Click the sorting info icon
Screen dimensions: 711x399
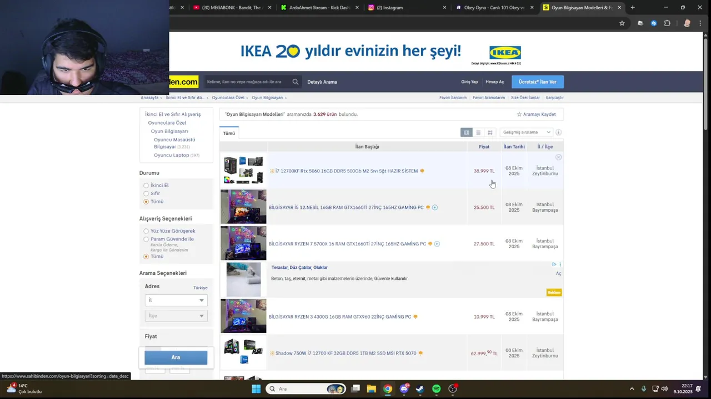(559, 132)
